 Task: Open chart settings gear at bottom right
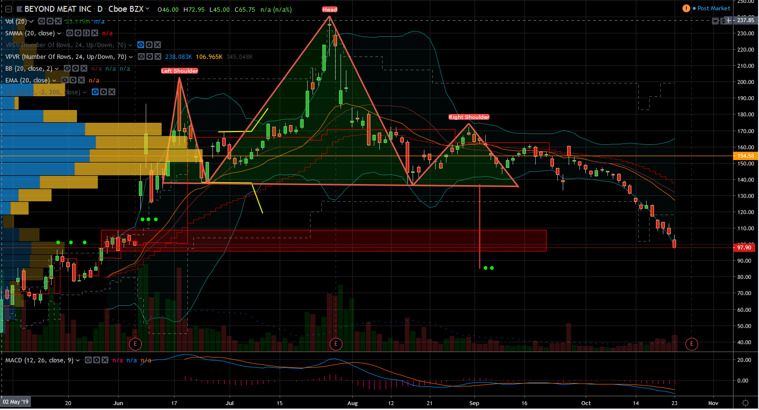click(x=745, y=403)
